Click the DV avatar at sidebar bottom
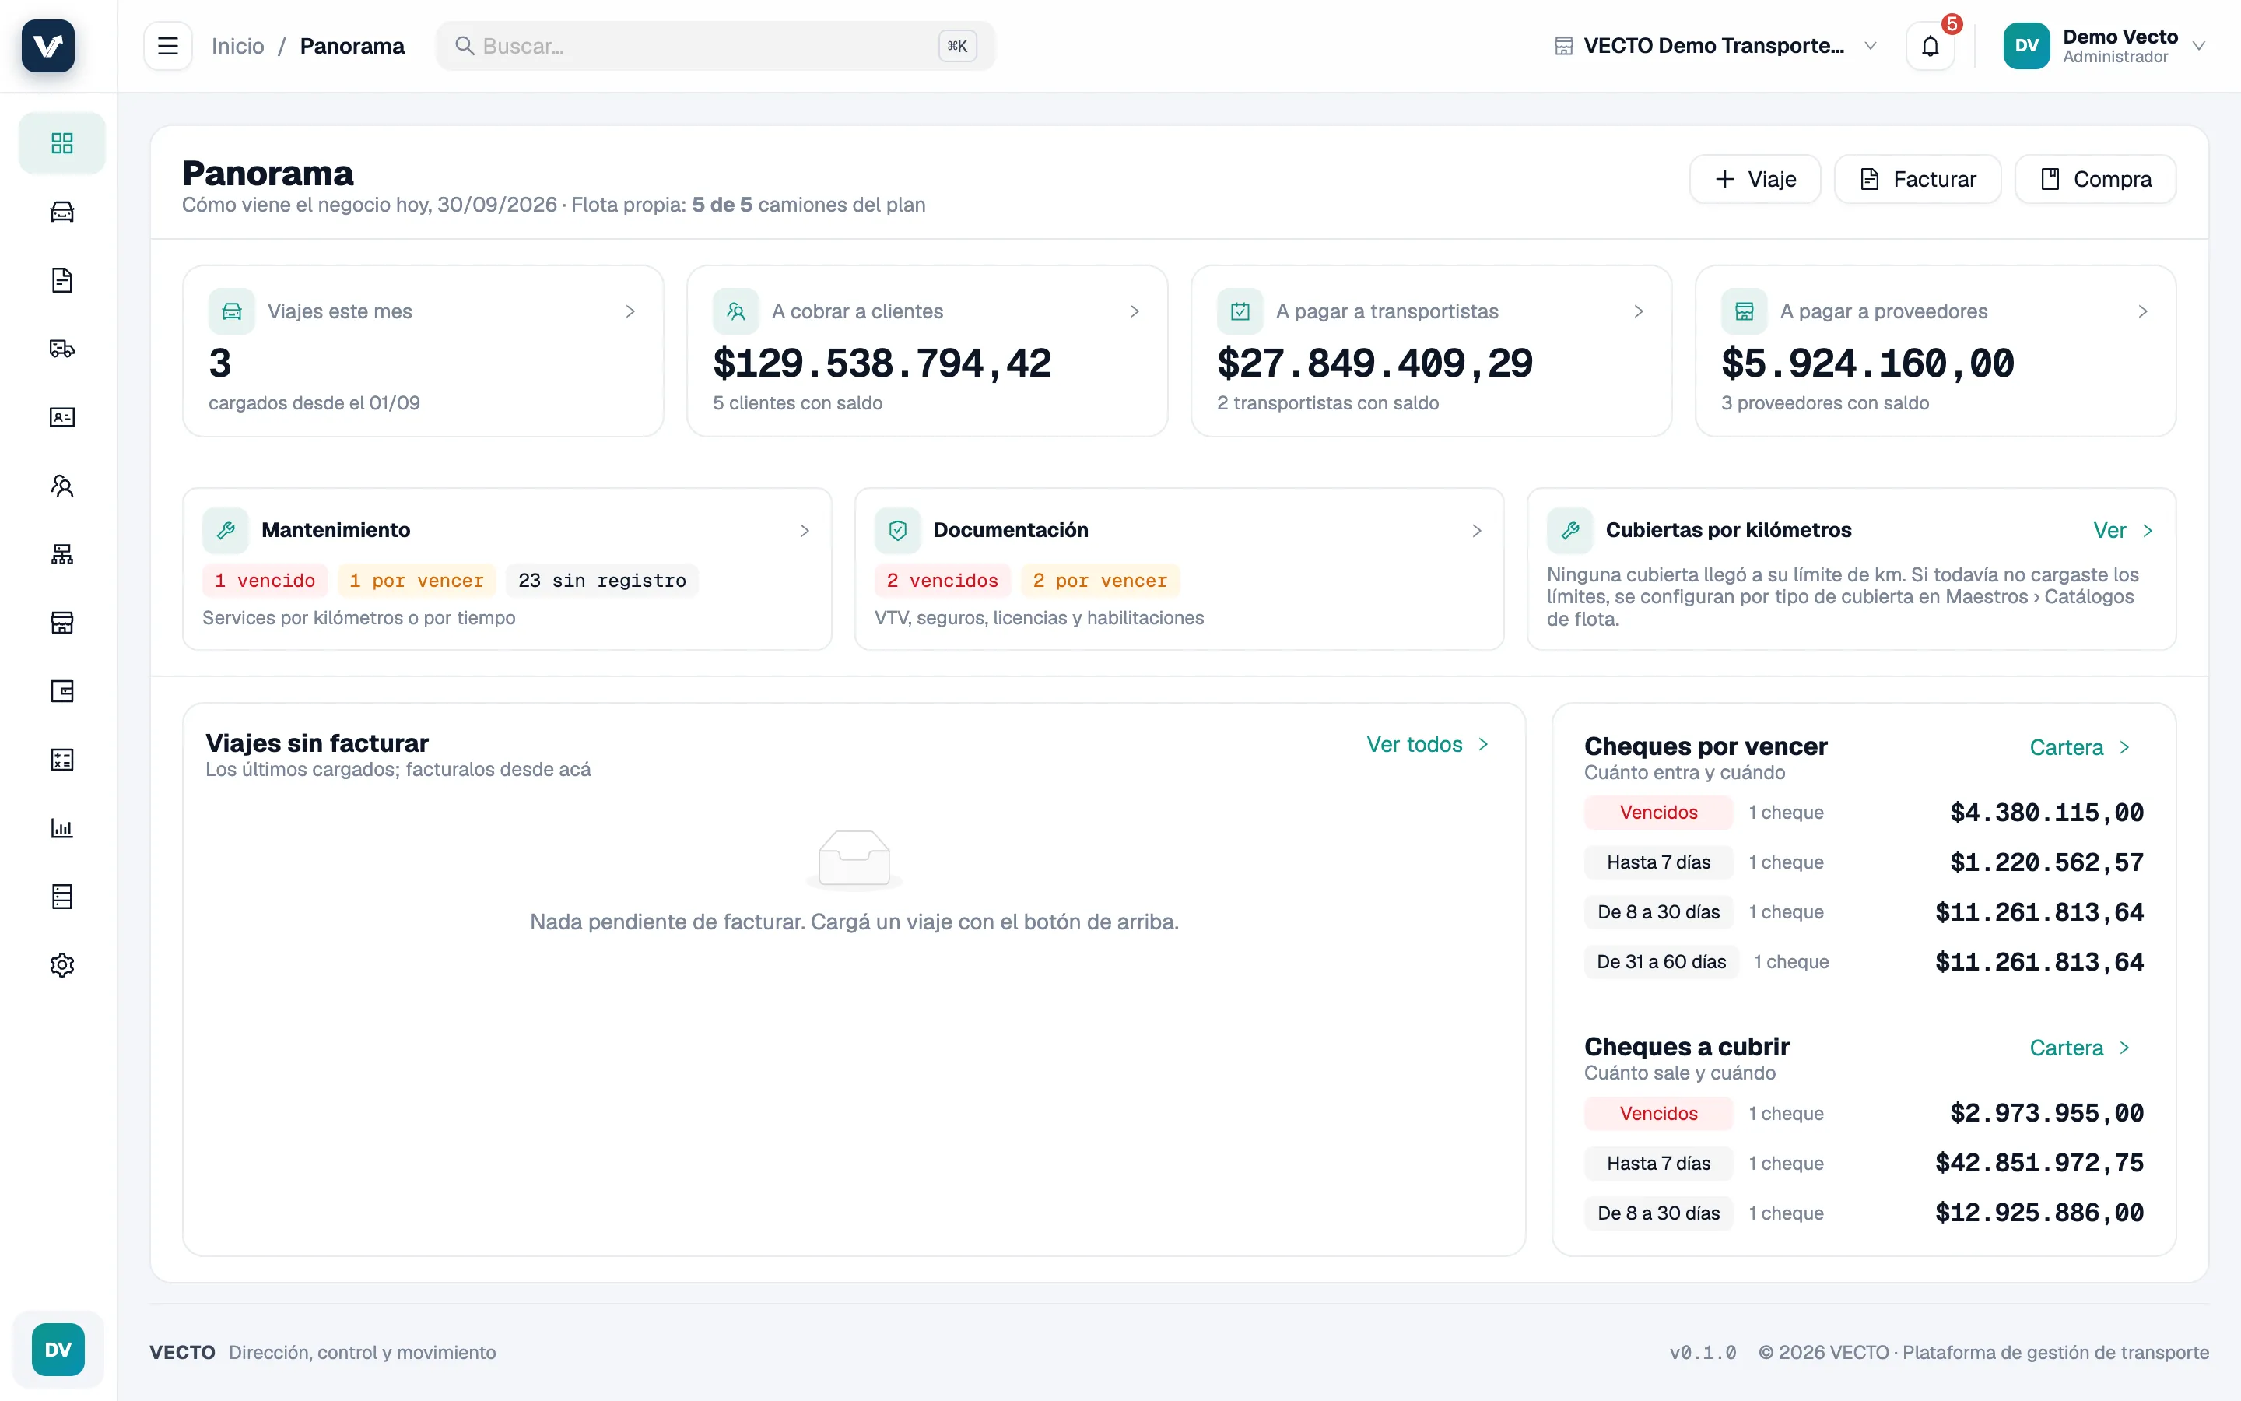This screenshot has height=1401, width=2241. [58, 1349]
